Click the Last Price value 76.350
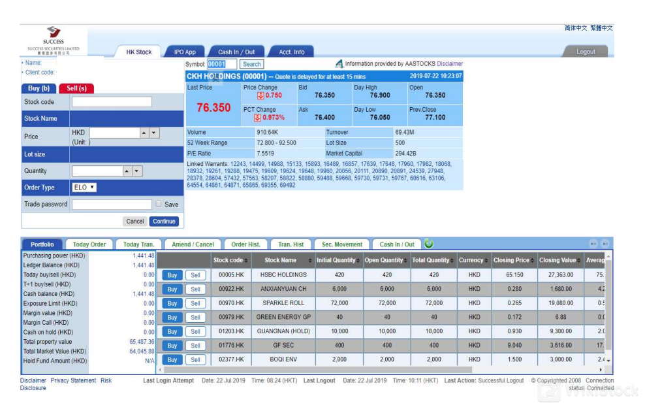645x413 pixels. pyautogui.click(x=213, y=107)
